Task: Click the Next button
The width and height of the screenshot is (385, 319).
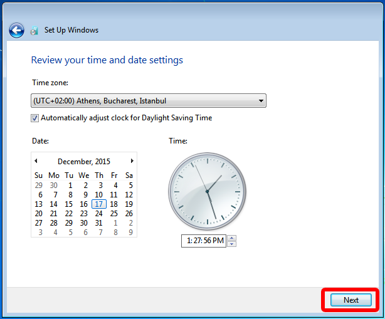Action: (x=351, y=300)
